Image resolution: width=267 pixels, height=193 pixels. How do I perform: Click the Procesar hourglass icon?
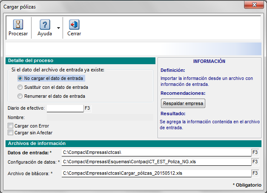(x=18, y=24)
